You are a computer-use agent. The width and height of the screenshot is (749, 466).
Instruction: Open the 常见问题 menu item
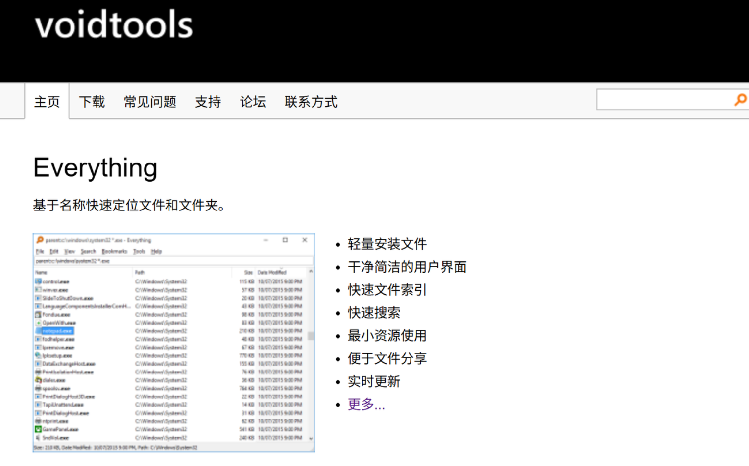(150, 102)
